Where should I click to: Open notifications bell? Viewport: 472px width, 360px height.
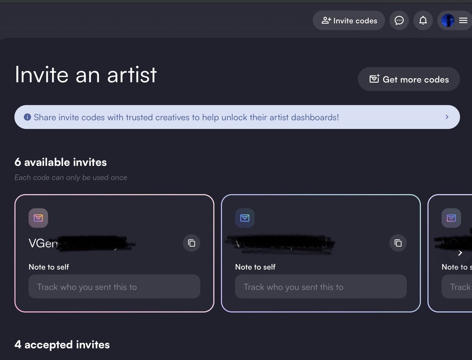coord(423,20)
